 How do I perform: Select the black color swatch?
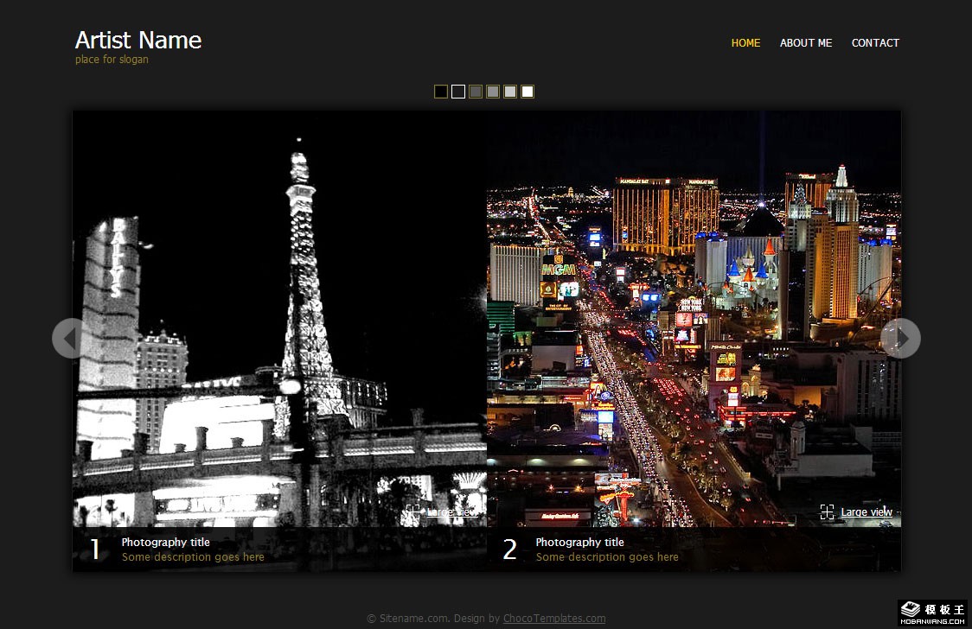pyautogui.click(x=441, y=92)
